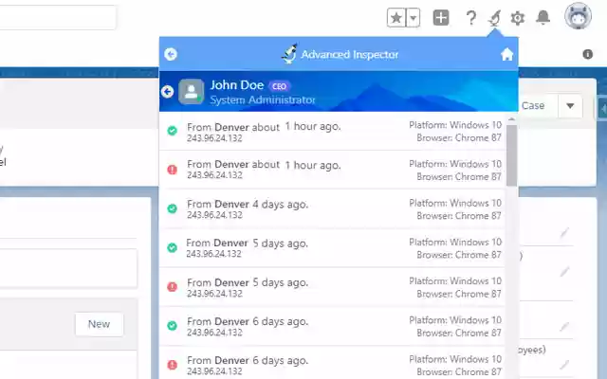Click the global search field

[58, 17]
